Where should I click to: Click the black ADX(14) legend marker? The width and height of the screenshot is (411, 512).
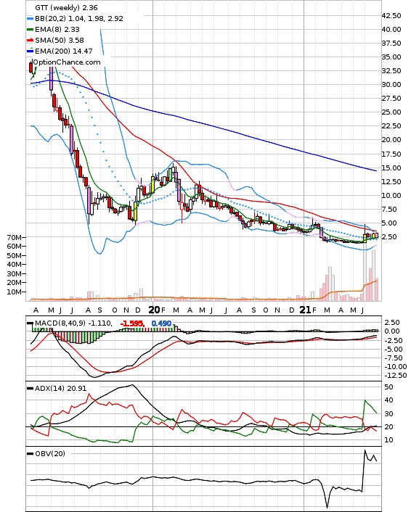tap(30, 388)
